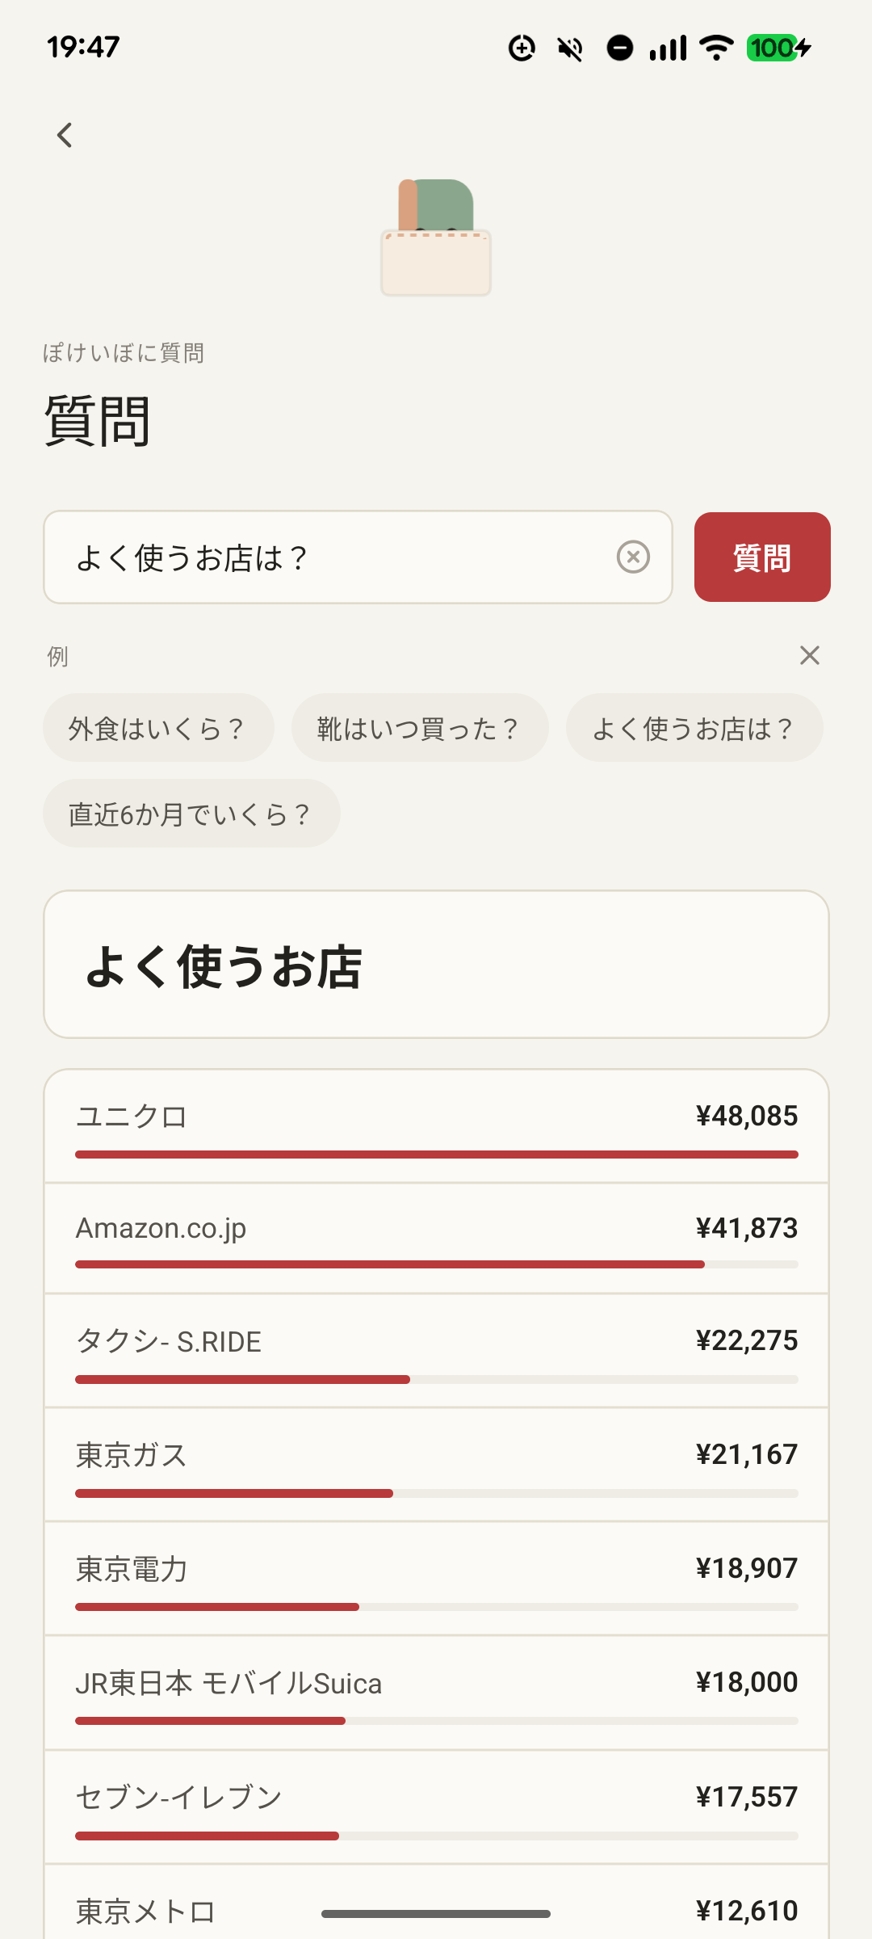Select the 外食はいくら？ example chip

(158, 728)
